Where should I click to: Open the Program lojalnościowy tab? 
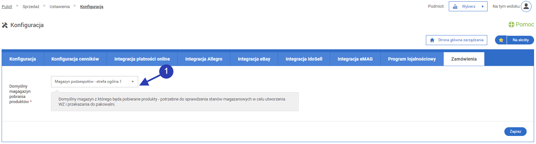[412, 59]
